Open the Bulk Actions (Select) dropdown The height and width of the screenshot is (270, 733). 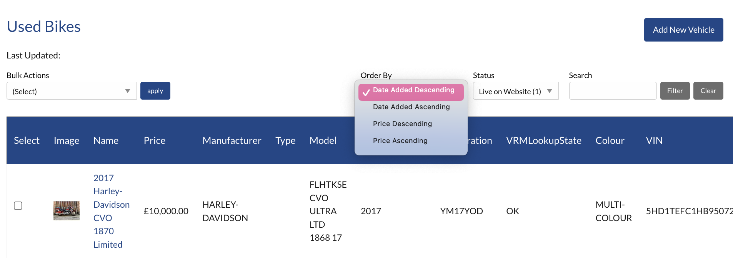click(x=71, y=91)
